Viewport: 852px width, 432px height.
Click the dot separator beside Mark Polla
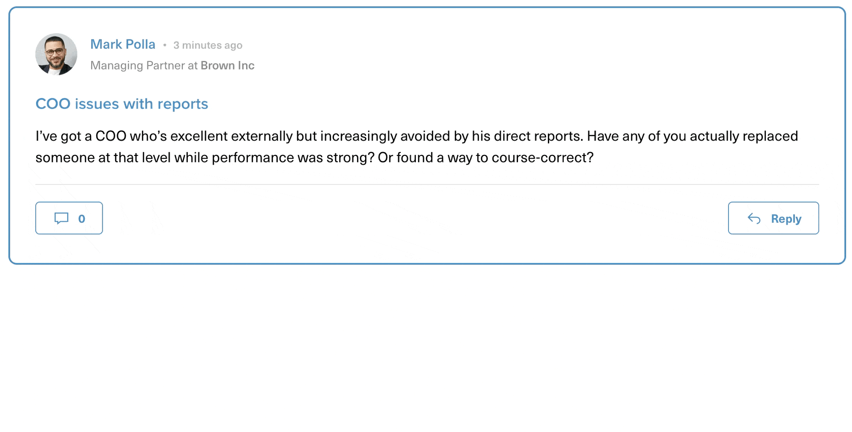[164, 45]
